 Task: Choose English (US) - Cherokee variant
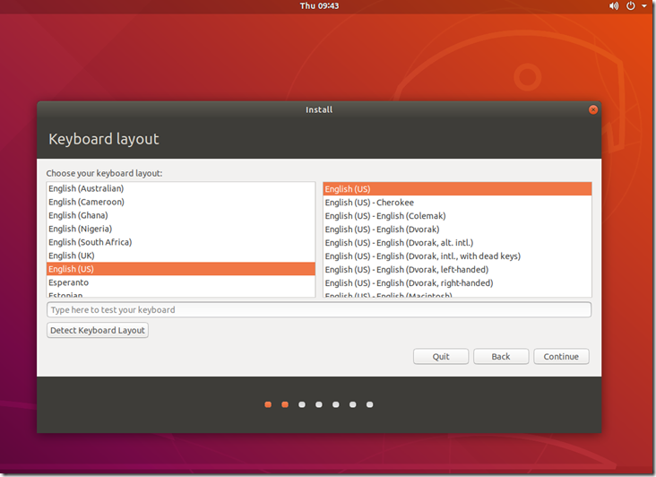[x=457, y=203]
